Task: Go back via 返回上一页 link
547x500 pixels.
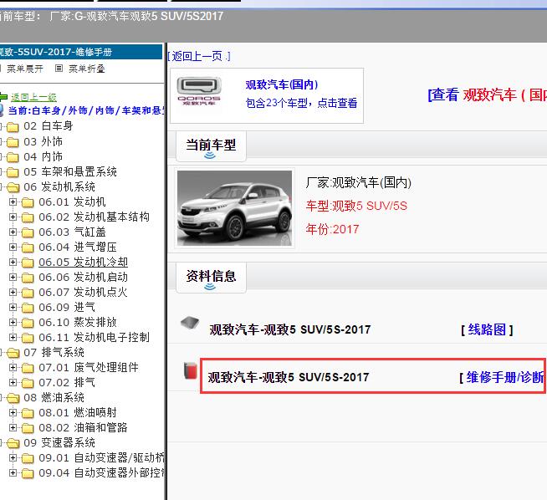Action: 200,56
